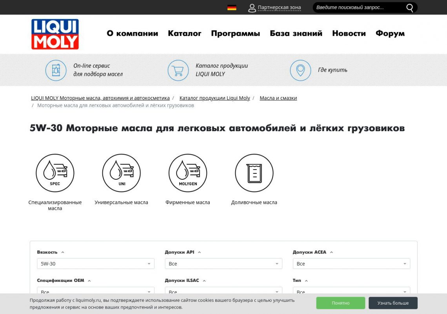447x314 pixels.
Task: Collapse the Допуски API filter chevron
Action: 200,252
